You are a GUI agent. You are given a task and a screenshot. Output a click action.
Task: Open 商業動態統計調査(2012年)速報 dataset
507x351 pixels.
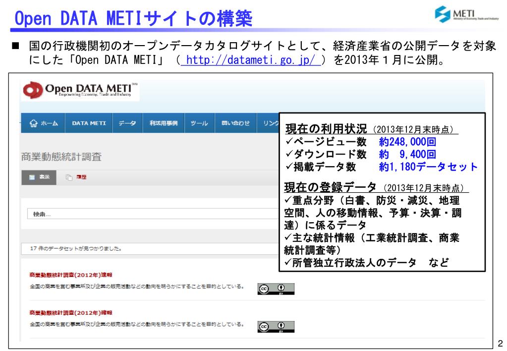(71, 275)
